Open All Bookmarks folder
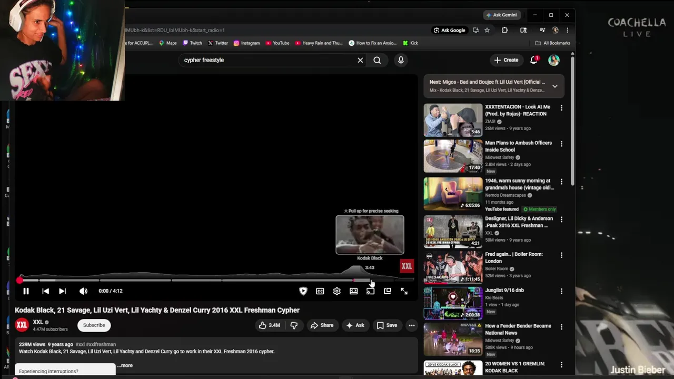The image size is (674, 379). 552,43
